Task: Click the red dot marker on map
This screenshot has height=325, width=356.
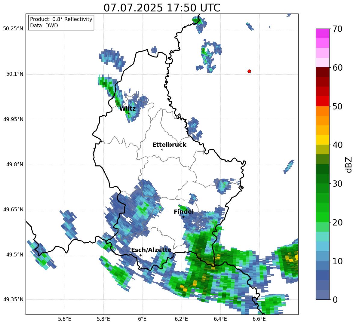Action: [x=249, y=71]
